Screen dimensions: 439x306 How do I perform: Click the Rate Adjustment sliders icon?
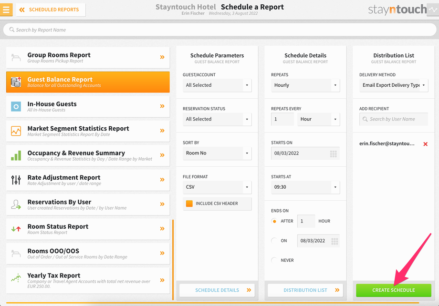tap(16, 180)
